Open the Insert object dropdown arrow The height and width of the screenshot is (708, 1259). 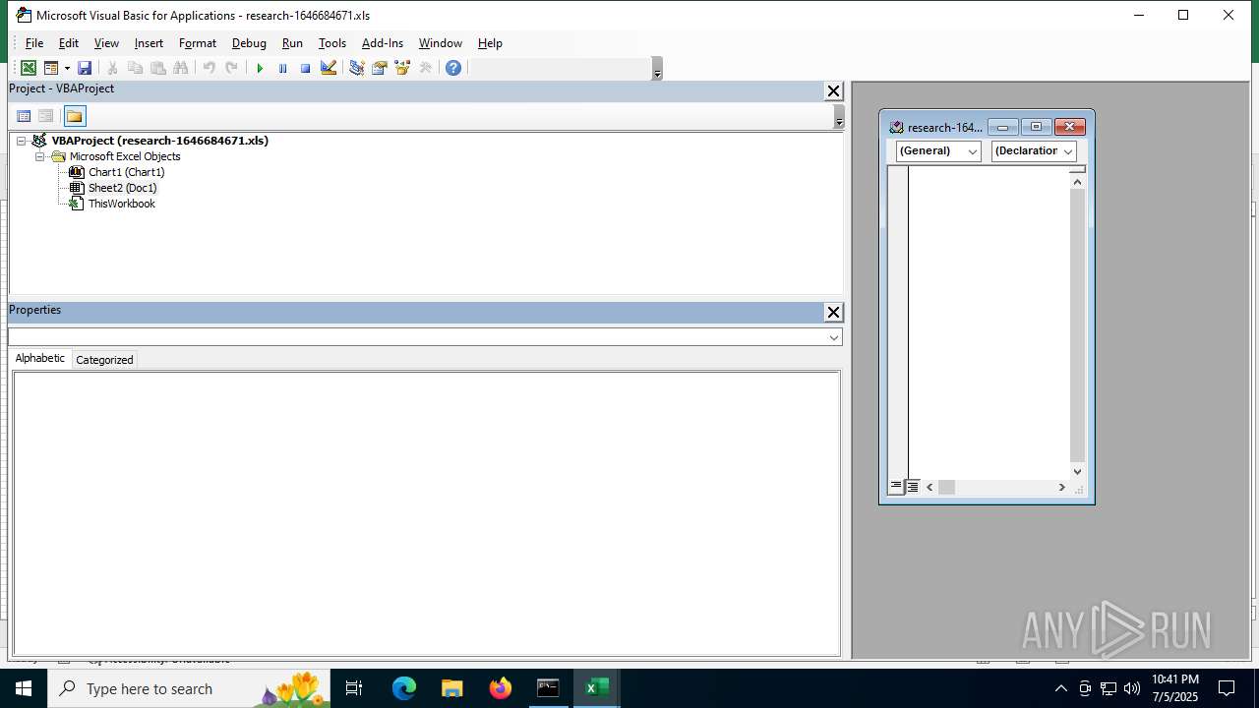click(x=67, y=68)
